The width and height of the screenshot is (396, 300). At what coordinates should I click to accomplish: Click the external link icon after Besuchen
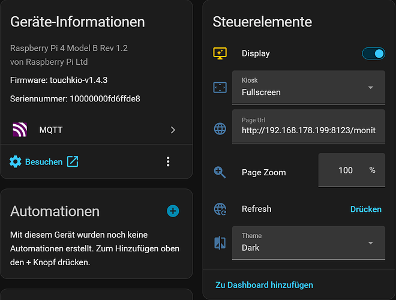pyautogui.click(x=73, y=161)
